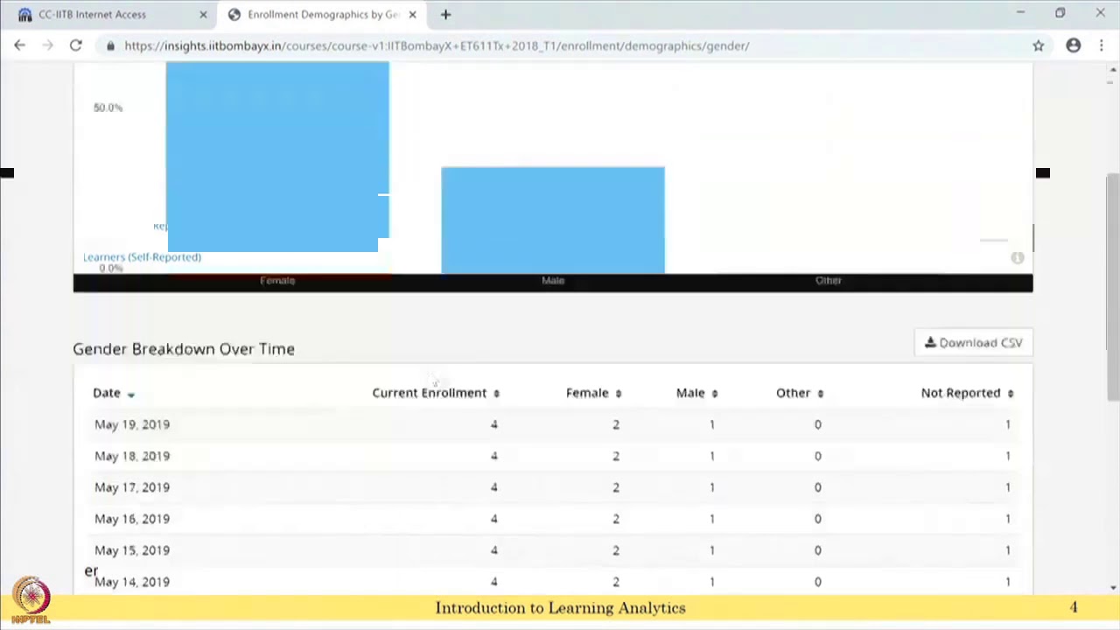This screenshot has width=1120, height=630.
Task: Sort table by Current Enrollment column
Action: (436, 393)
